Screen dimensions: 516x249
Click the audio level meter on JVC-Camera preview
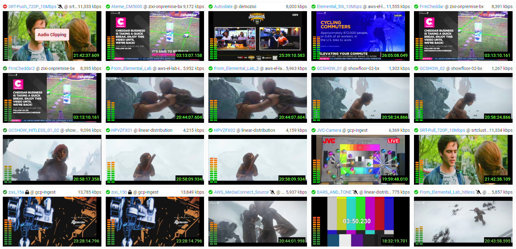click(x=316, y=171)
